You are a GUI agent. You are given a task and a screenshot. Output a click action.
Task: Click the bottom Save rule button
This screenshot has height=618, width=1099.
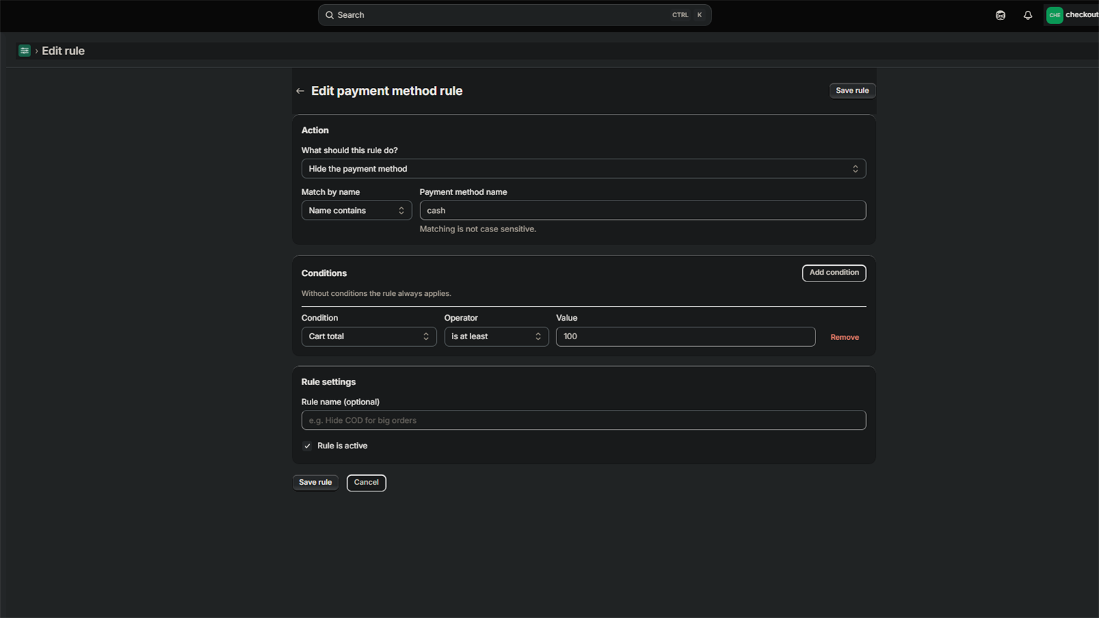[x=315, y=483]
